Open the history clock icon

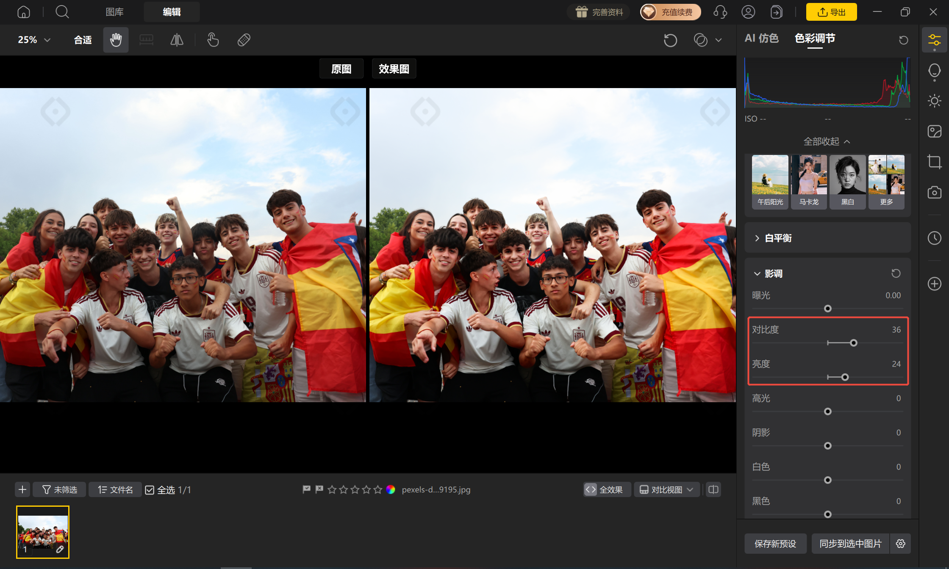tap(934, 238)
